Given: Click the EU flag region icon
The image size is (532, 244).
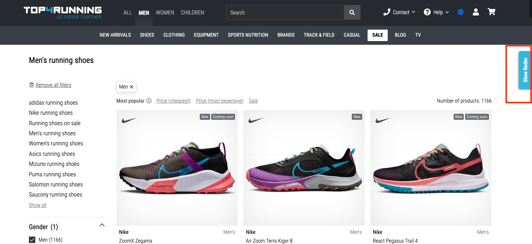Looking at the screenshot, I should [461, 12].
